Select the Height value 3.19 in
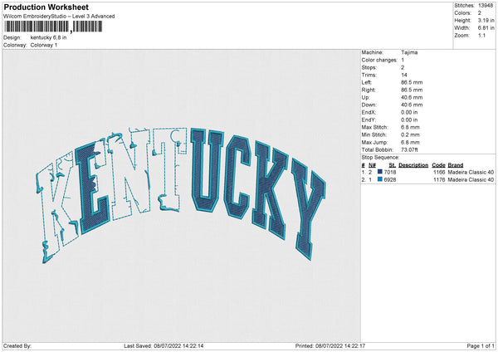498x352 pixels. tap(486, 20)
